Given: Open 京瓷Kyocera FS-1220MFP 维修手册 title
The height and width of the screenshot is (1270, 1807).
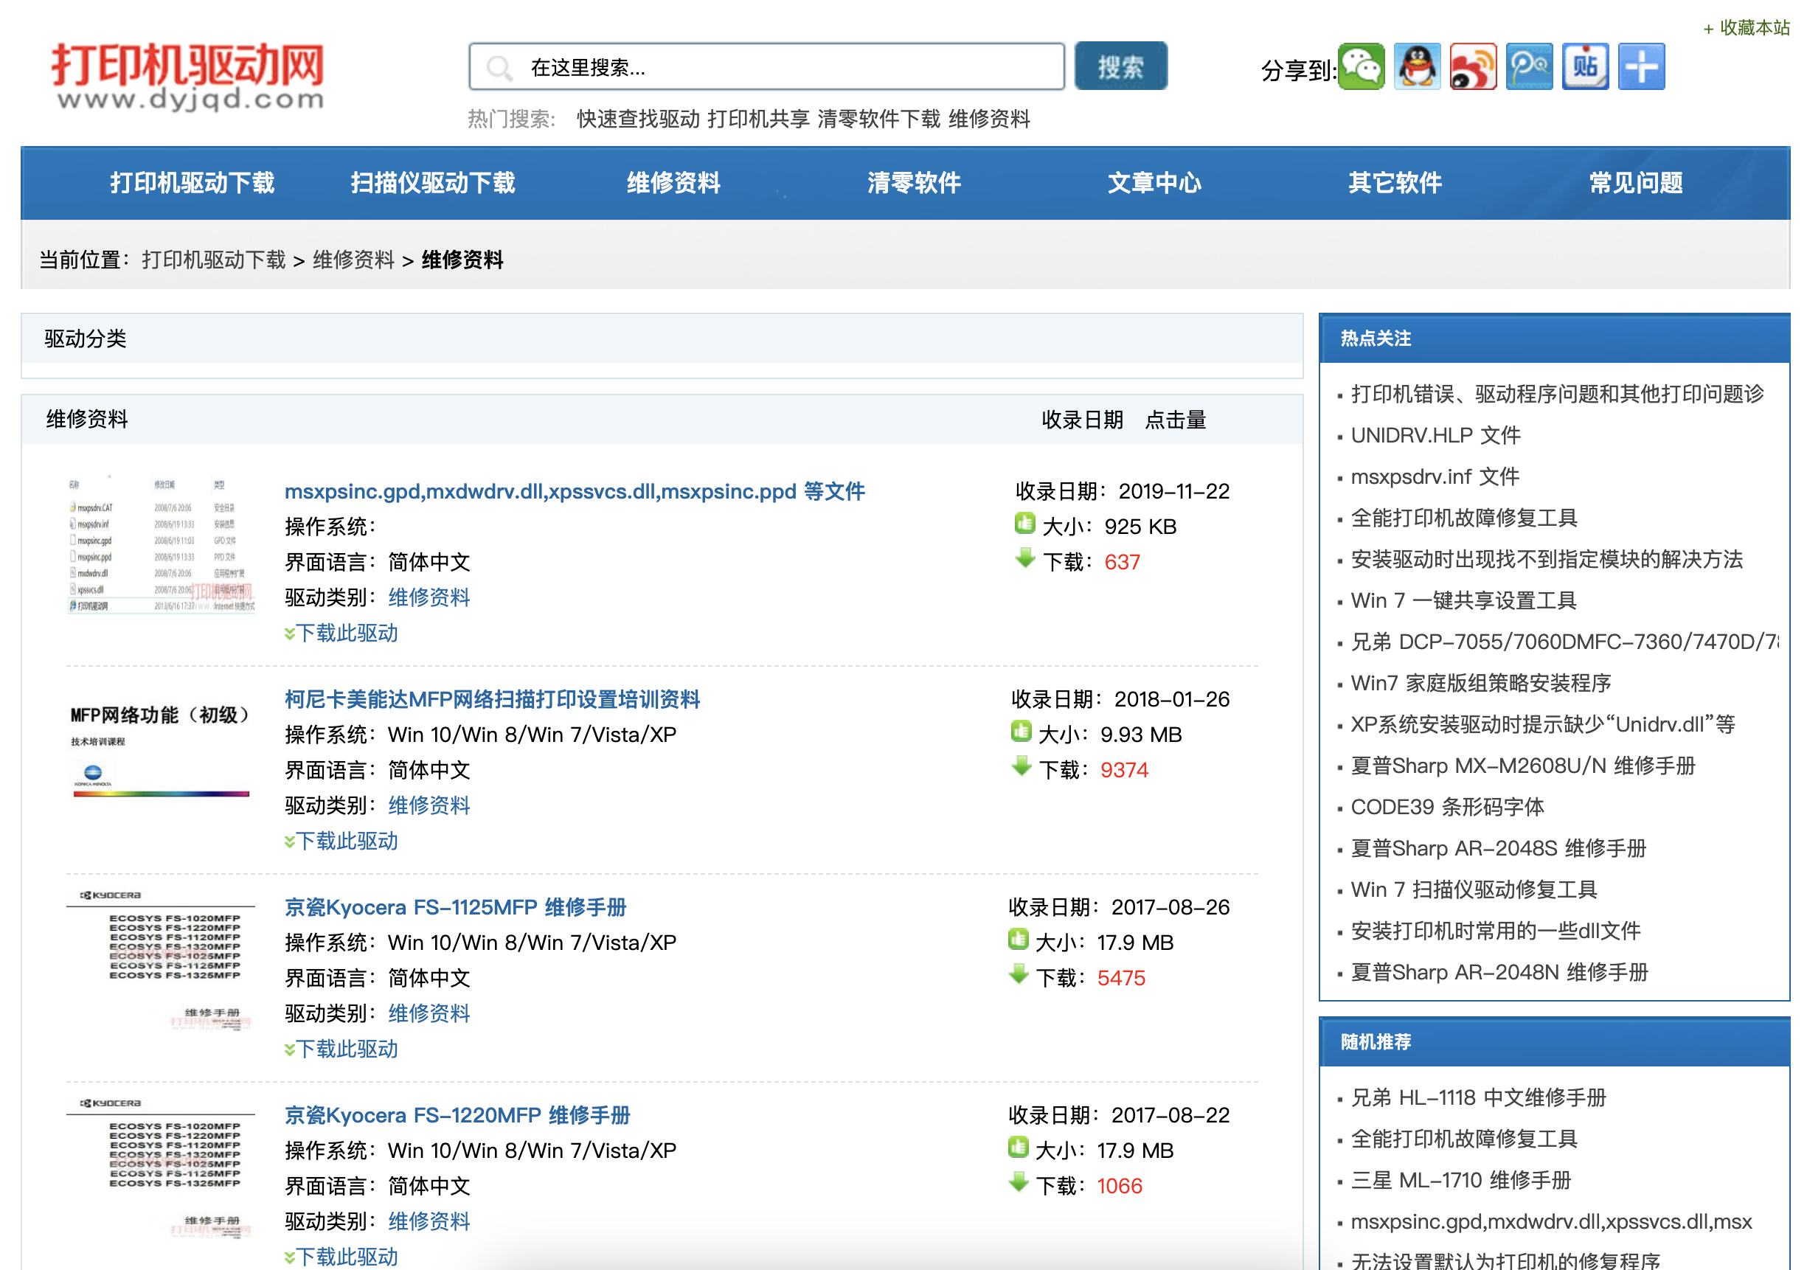Looking at the screenshot, I should (x=457, y=1115).
